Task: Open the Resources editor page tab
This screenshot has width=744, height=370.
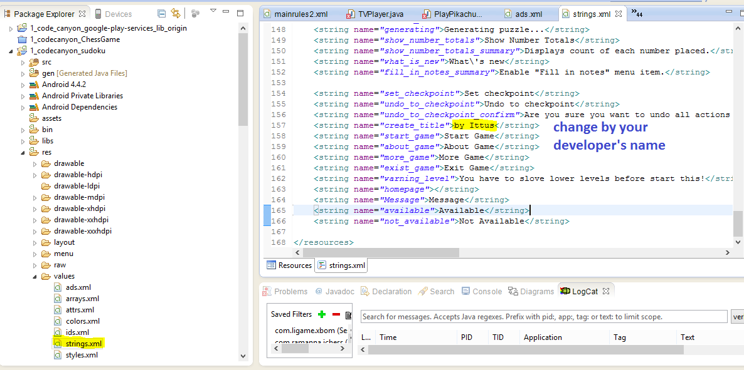Action: 289,265
